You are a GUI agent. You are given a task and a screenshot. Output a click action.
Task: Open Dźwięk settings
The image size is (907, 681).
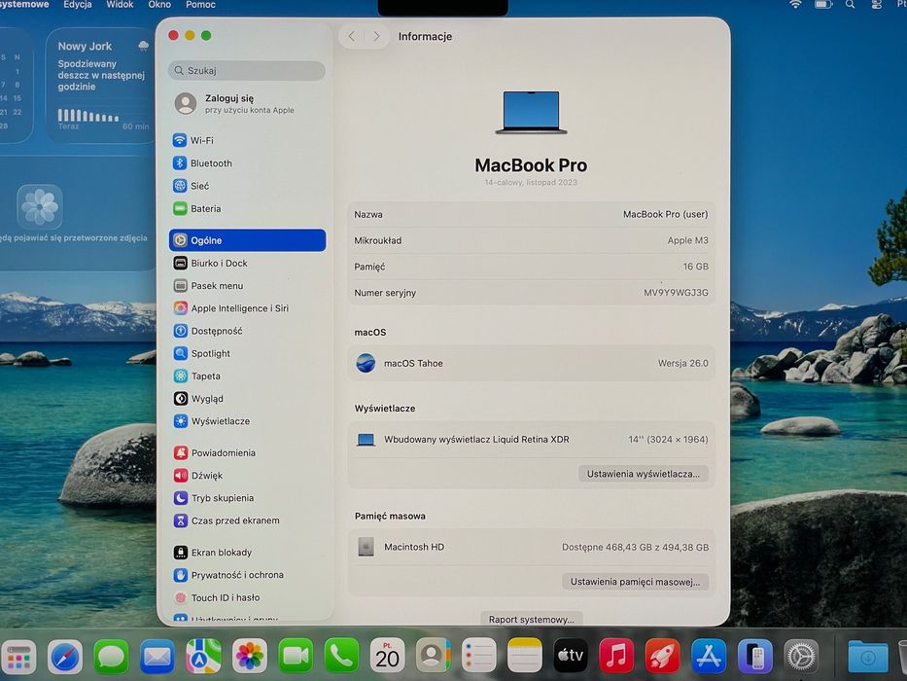[x=247, y=476]
